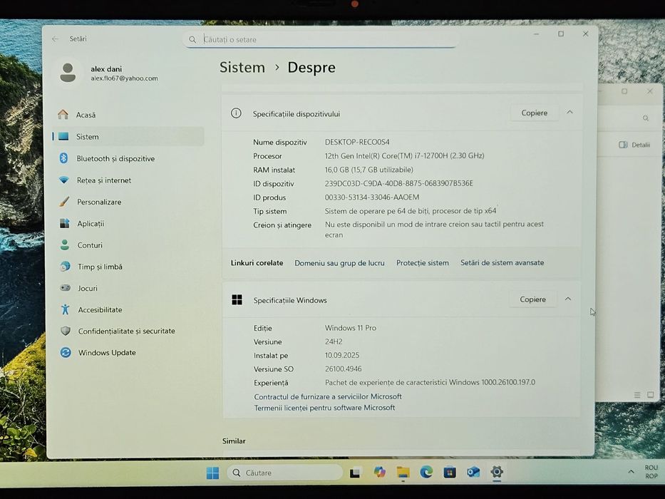Image resolution: width=665 pixels, height=499 pixels.
Task: Click the taskbar Căutare search box
Action: click(x=285, y=472)
